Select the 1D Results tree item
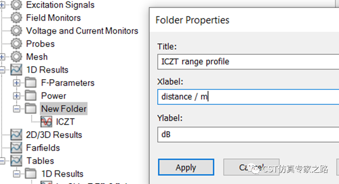The height and width of the screenshot is (184, 339). click(x=47, y=70)
